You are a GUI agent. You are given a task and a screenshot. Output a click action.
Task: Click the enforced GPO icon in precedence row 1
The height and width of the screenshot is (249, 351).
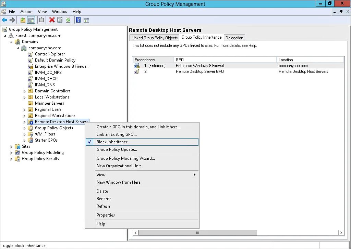[x=137, y=66]
